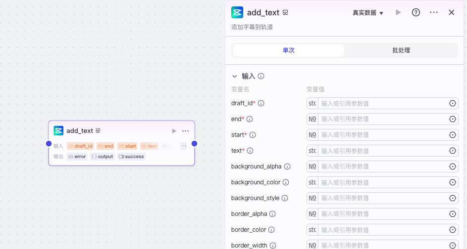Focus the text value input field
The image size is (467, 249).
tap(382, 151)
